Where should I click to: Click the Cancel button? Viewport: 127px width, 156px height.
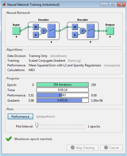(x=111, y=148)
